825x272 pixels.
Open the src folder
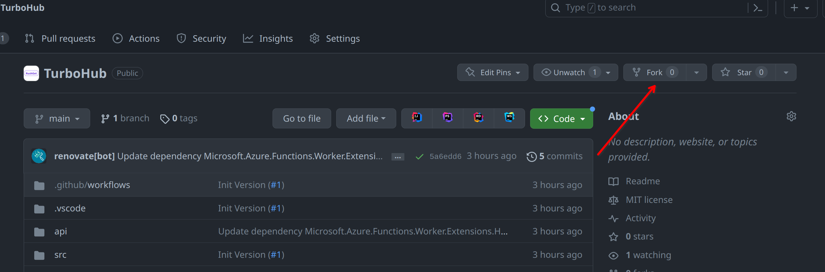pos(60,255)
